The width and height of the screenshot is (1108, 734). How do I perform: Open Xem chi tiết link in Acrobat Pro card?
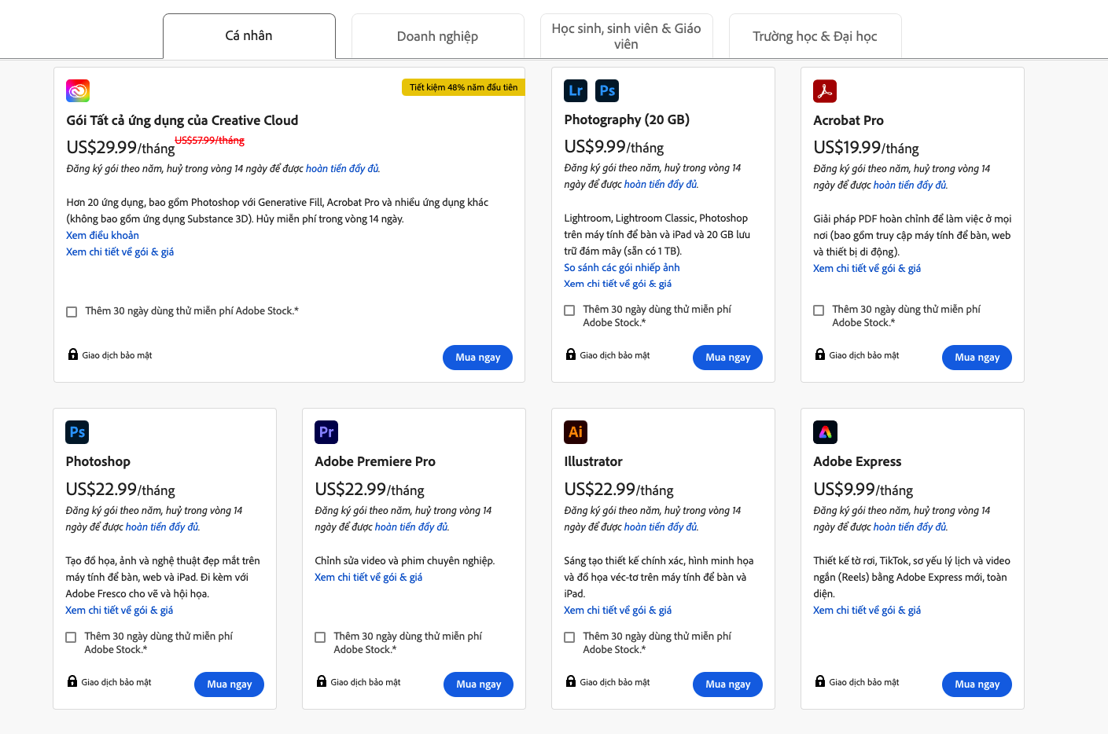(867, 269)
